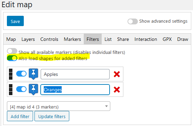This screenshot has height=126, width=193.
Task: Delete the Oranges filter using red X
Action: (117, 90)
